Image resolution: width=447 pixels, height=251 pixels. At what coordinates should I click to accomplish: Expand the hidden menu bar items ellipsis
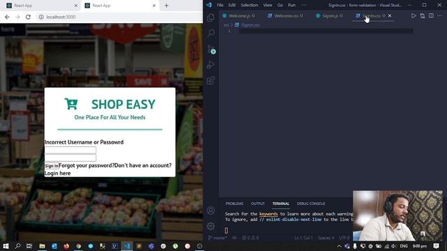[x=304, y=5]
